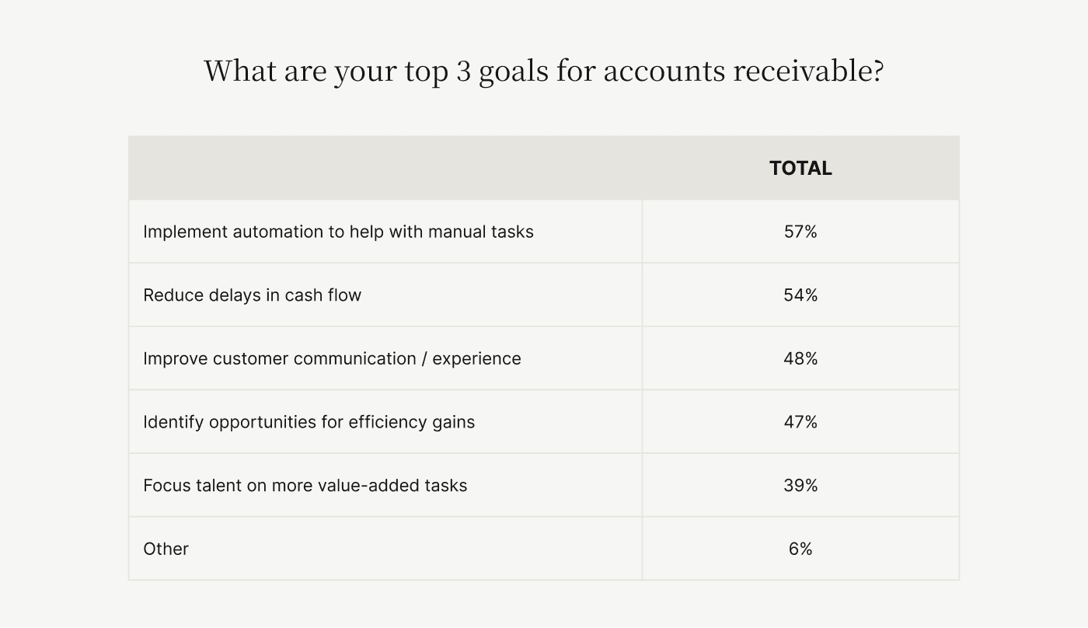Click the TOTAL column header

click(x=800, y=169)
